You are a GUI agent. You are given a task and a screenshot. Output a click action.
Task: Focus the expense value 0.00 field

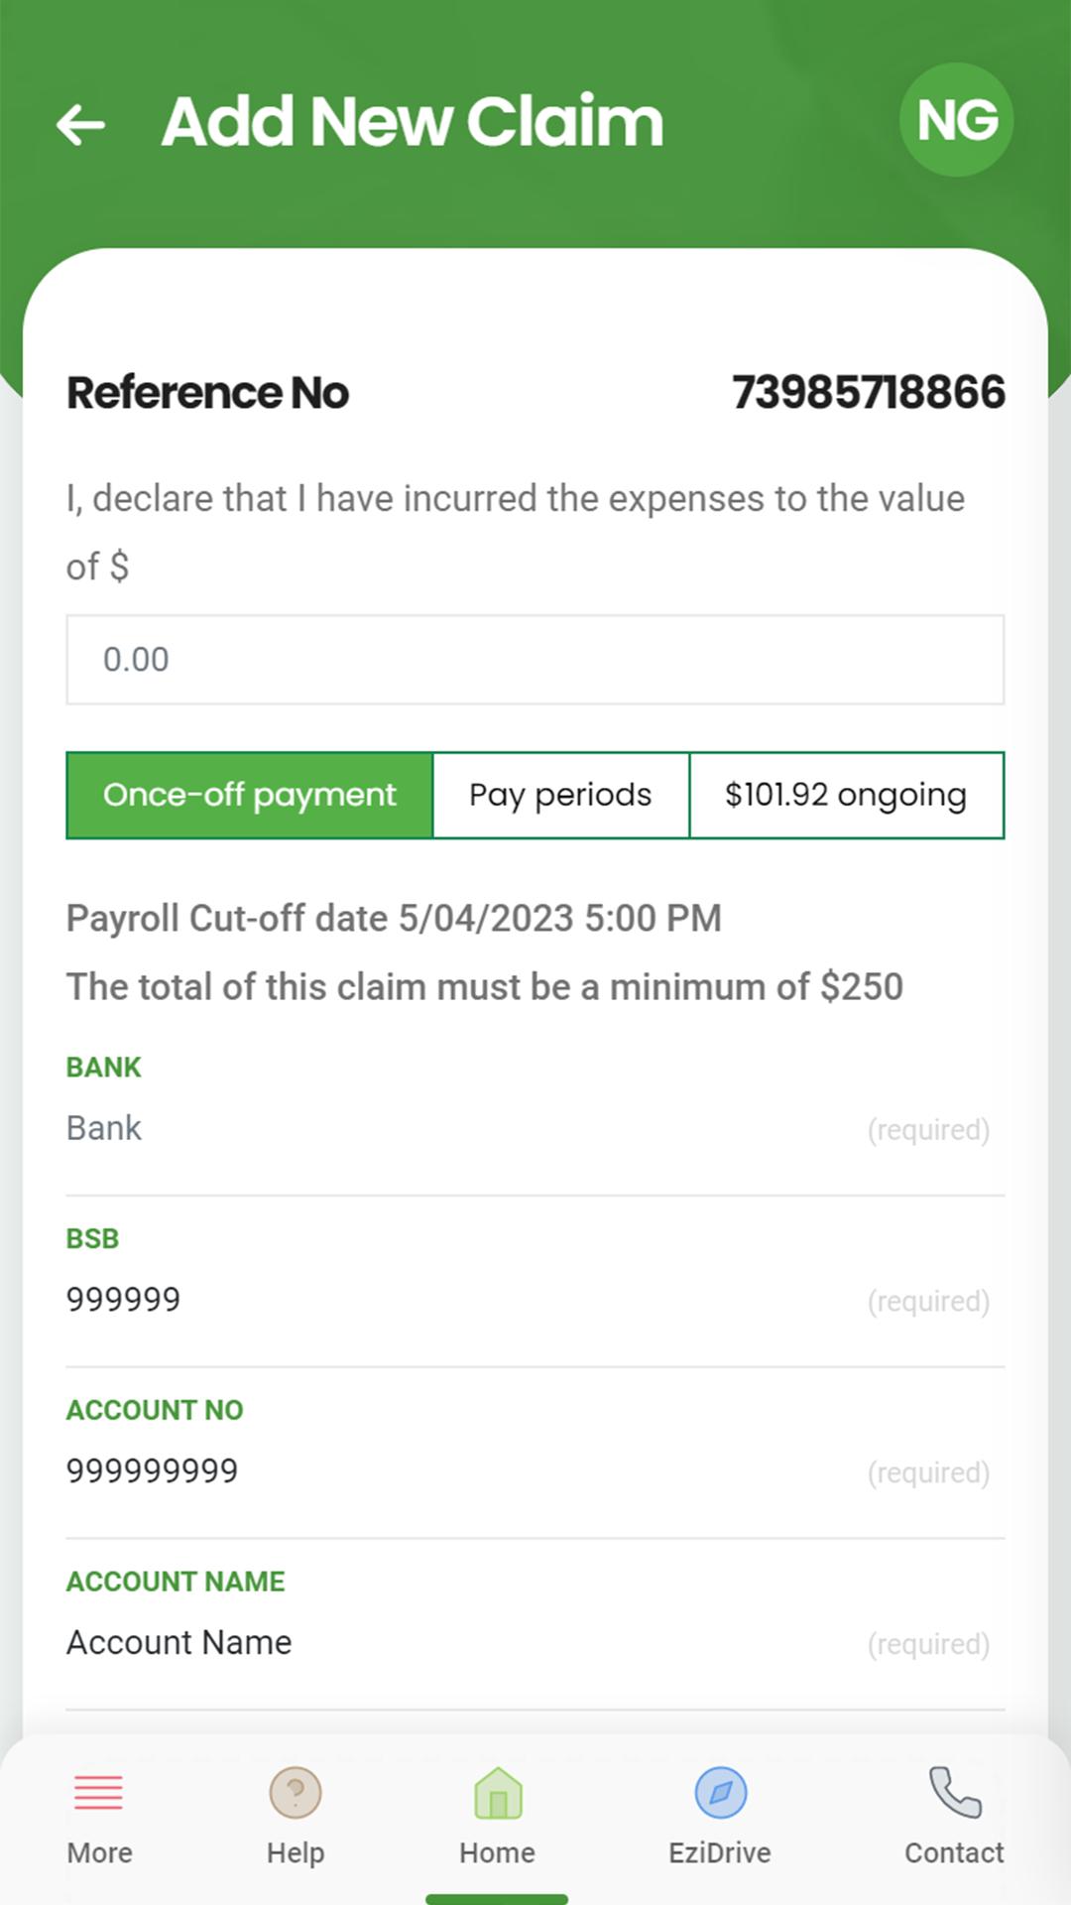tap(535, 660)
